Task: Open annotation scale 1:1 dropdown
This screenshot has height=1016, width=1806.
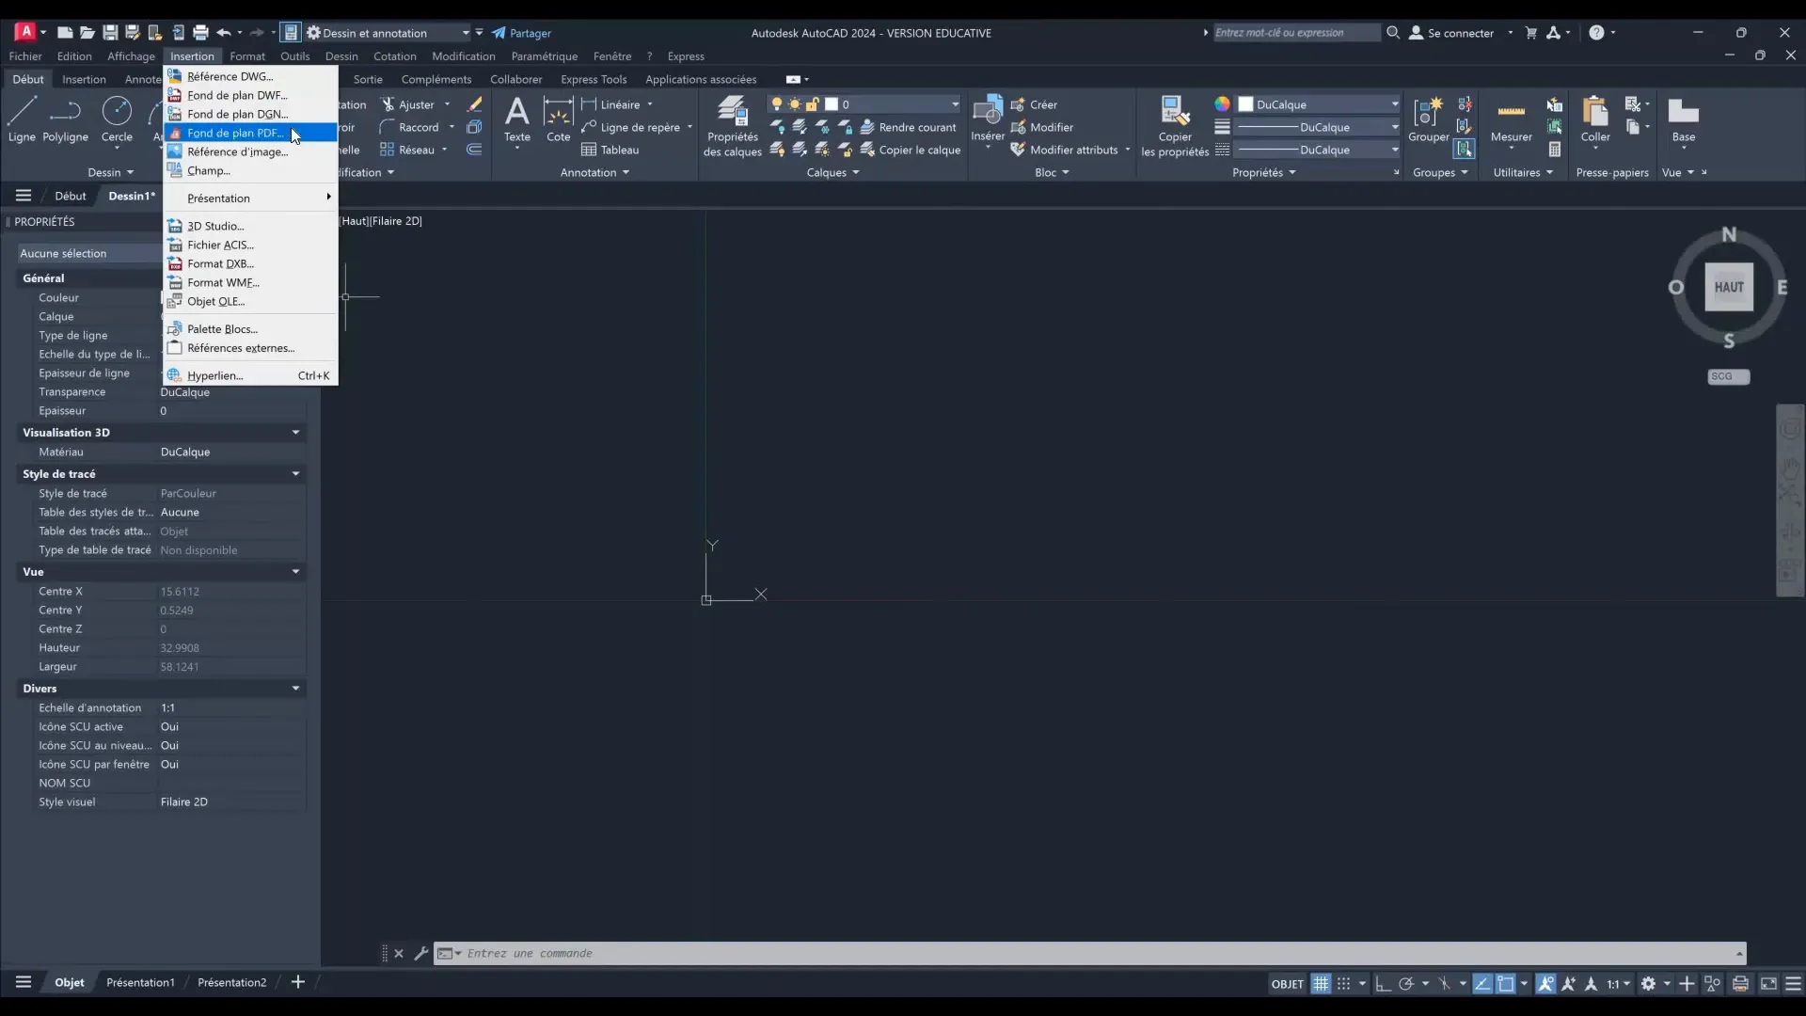Action: pyautogui.click(x=1618, y=984)
